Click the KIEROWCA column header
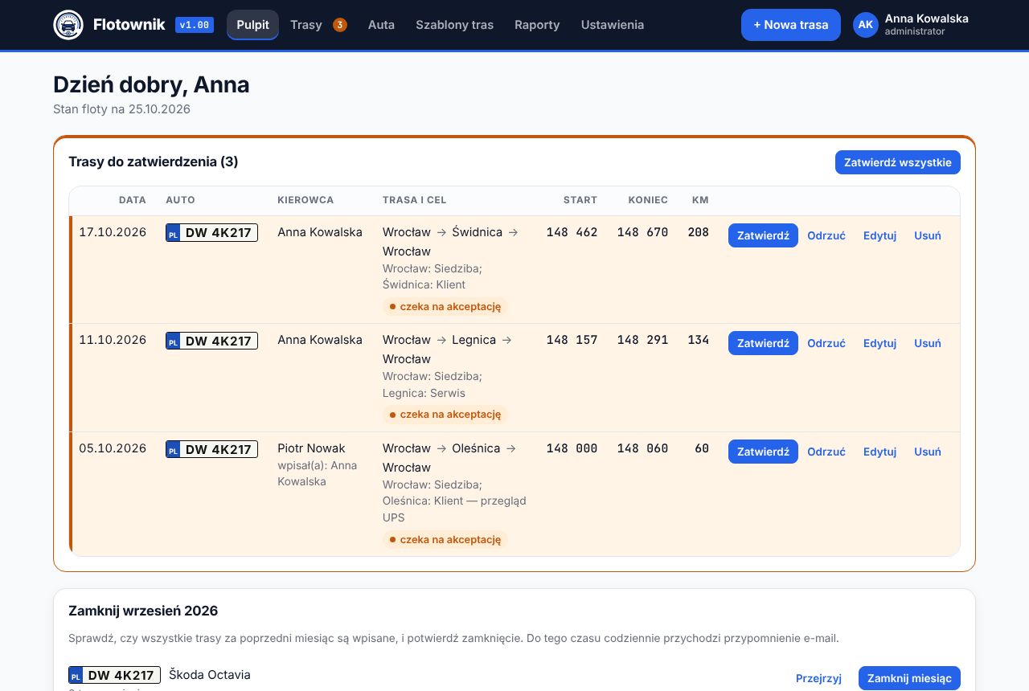The height and width of the screenshot is (691, 1029). pyautogui.click(x=305, y=200)
